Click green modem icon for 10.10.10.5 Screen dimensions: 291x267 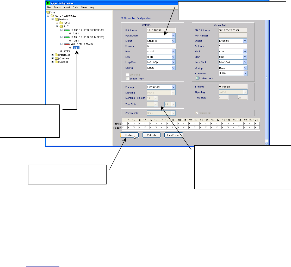pos(67,37)
